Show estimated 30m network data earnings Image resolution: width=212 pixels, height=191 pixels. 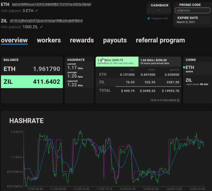point(117,62)
